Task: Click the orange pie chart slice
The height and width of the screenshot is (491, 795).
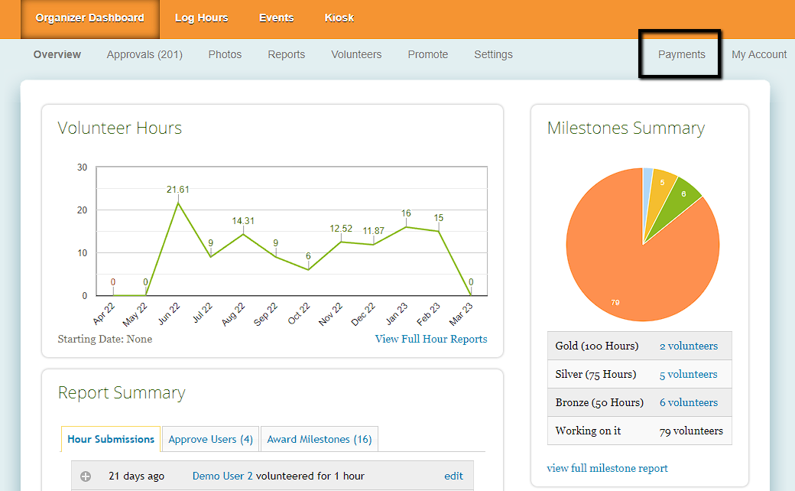Action: tap(627, 268)
